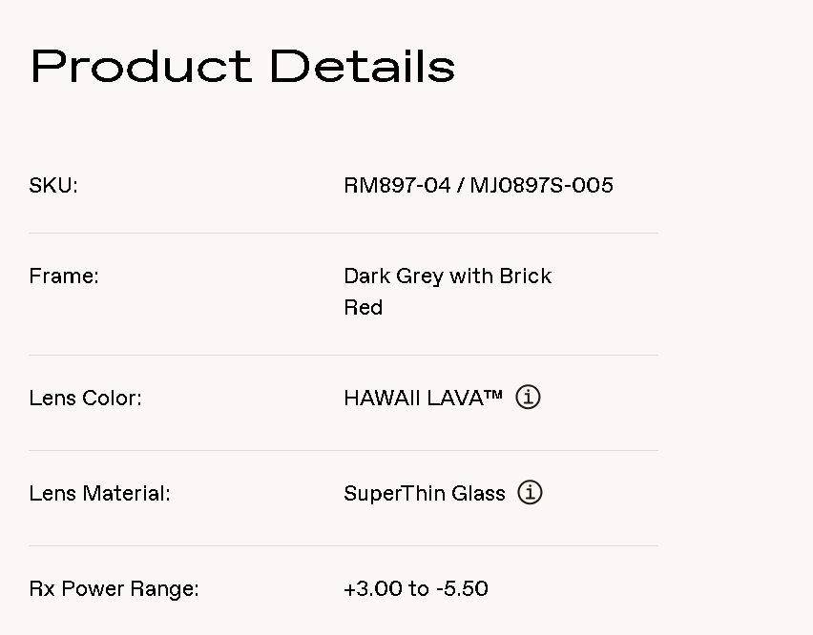Click the word Red in frame color
Image resolution: width=813 pixels, height=635 pixels.
click(x=364, y=307)
